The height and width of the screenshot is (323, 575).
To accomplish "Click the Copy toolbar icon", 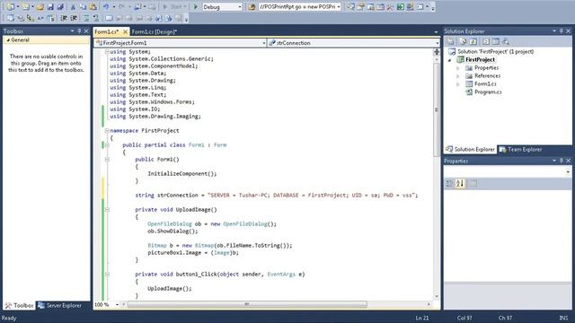I will pos(83,6).
